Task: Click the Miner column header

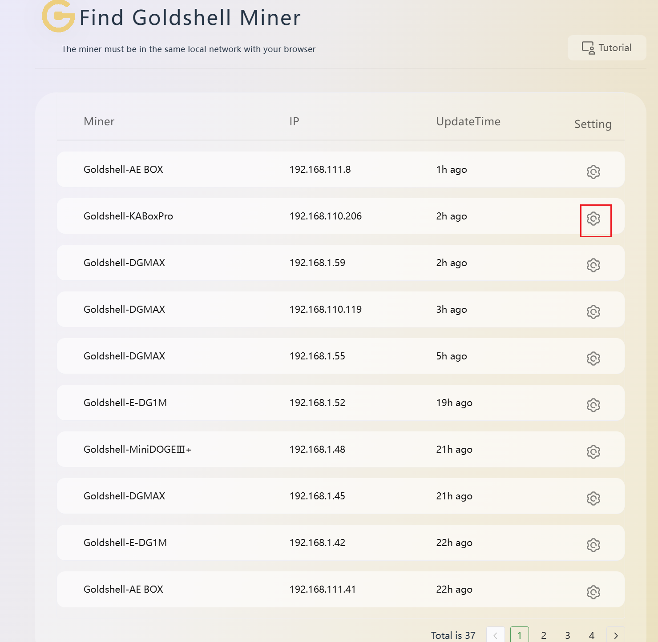Action: 99,121
